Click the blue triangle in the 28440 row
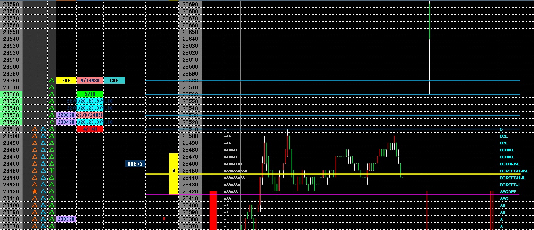Image resolution: width=534 pixels, height=230 pixels. click(43, 178)
